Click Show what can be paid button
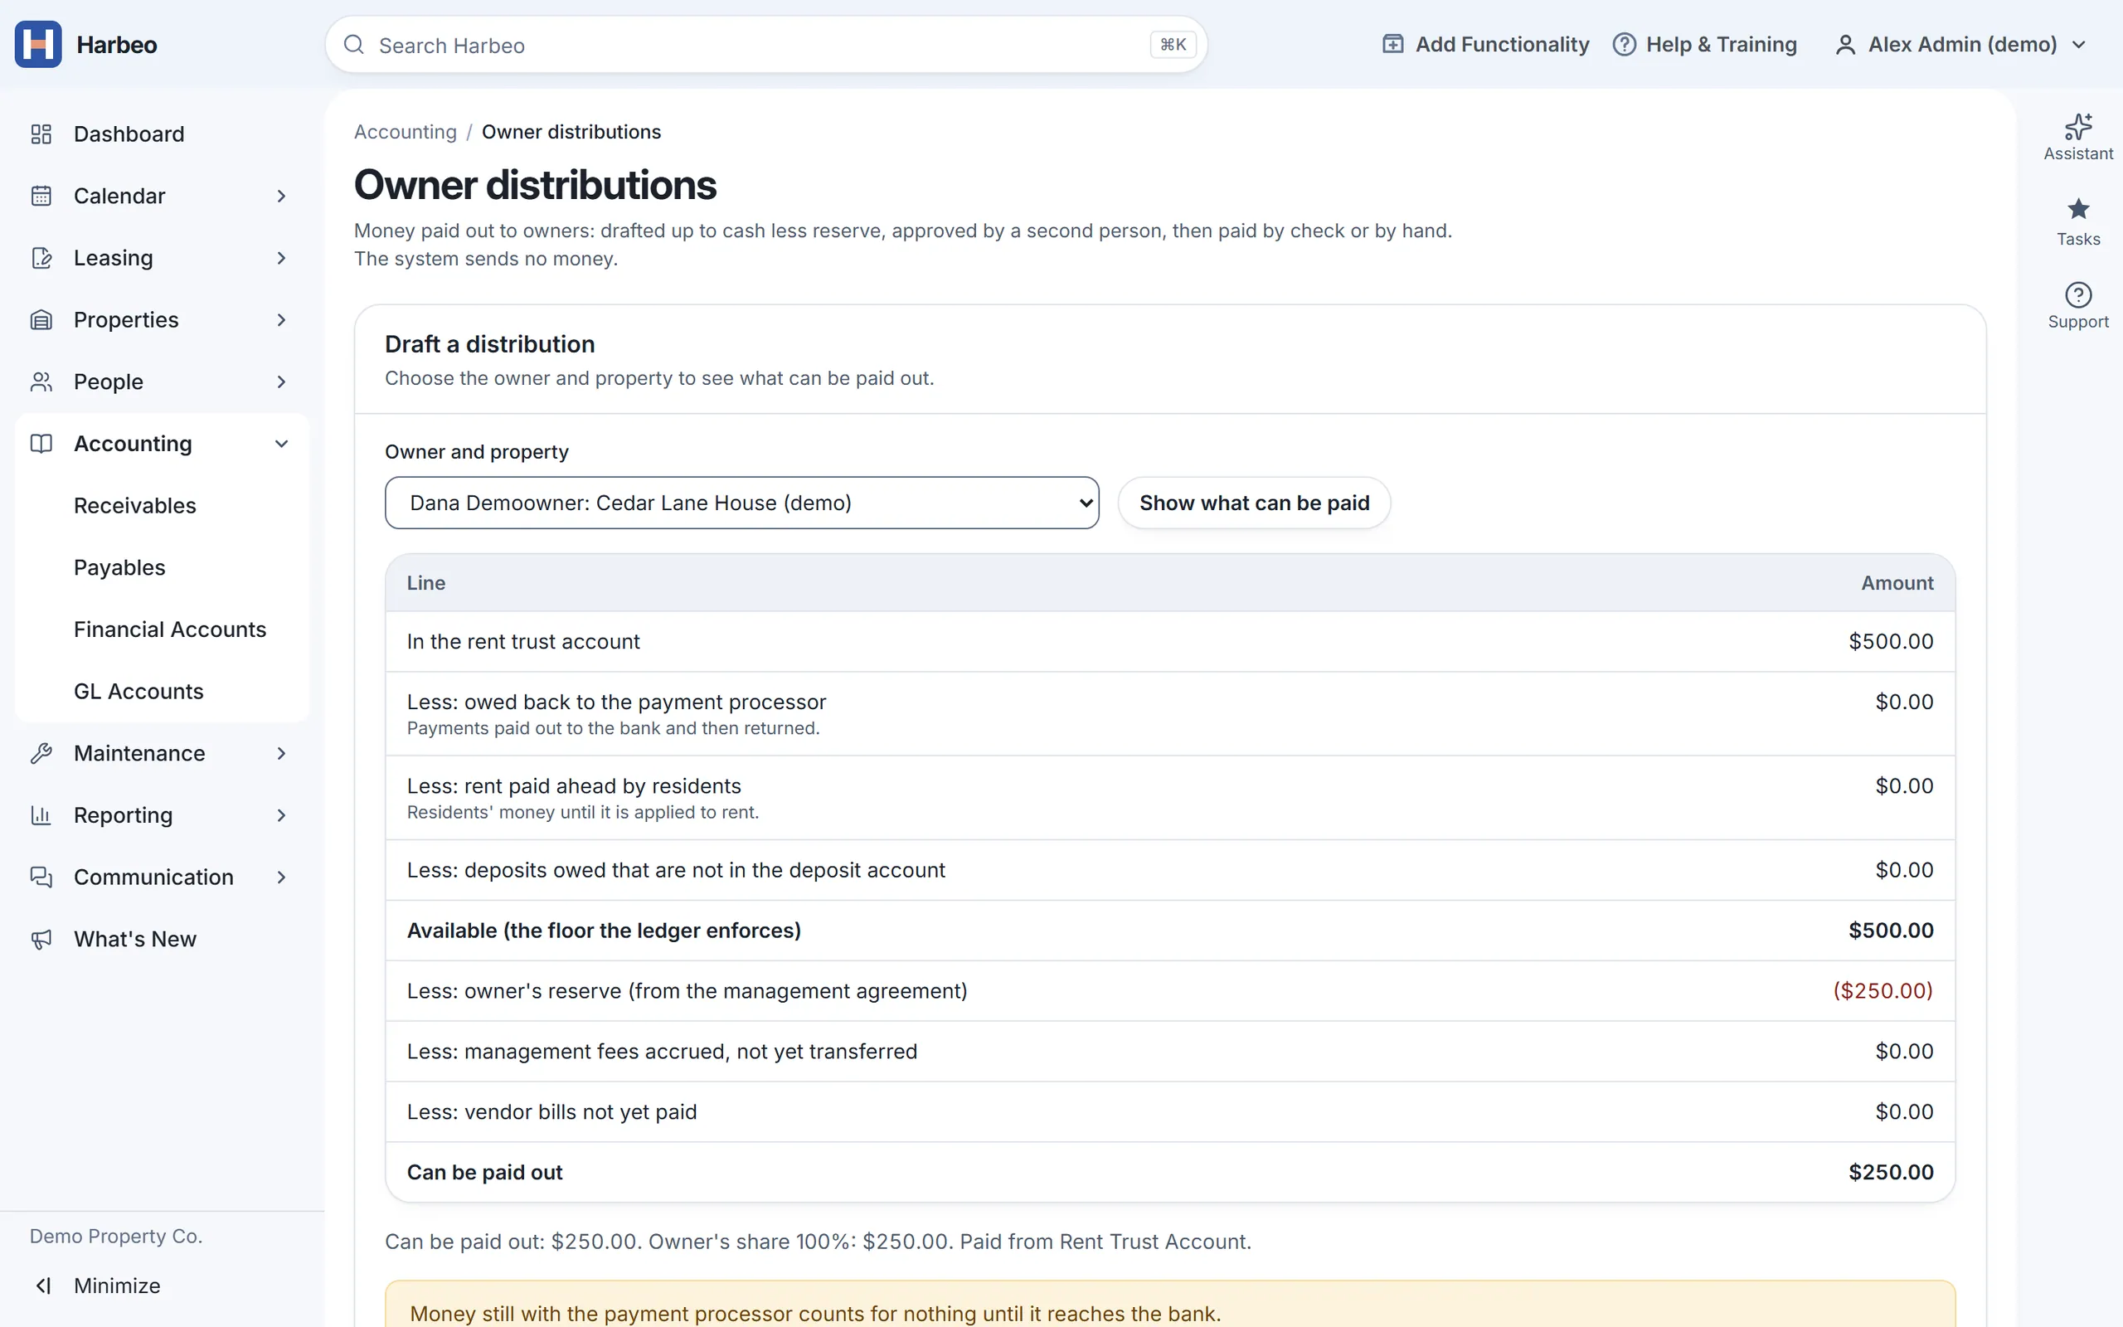Image resolution: width=2123 pixels, height=1327 pixels. pyautogui.click(x=1254, y=503)
